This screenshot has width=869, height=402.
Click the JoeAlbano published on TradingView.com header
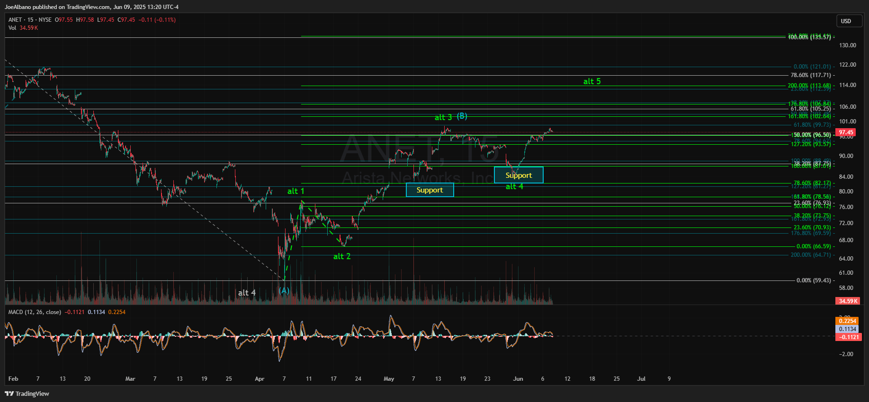tap(91, 7)
